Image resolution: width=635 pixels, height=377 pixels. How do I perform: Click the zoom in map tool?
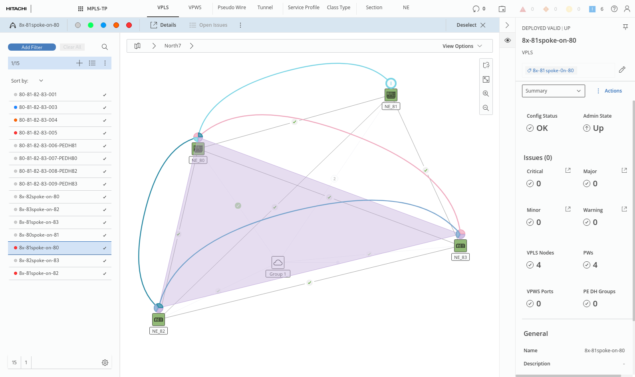pos(486,94)
